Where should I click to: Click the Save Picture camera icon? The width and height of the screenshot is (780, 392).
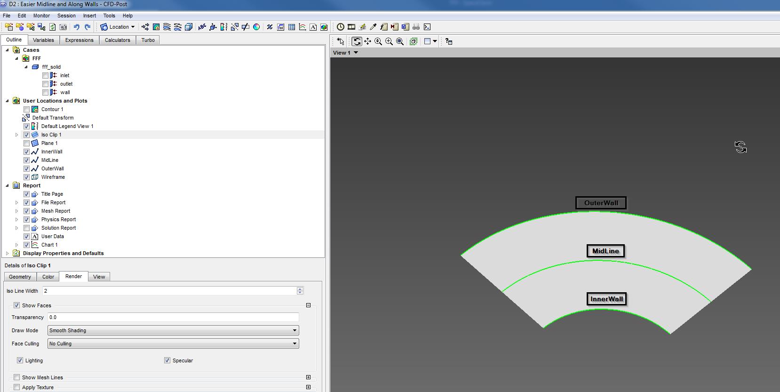[63, 27]
